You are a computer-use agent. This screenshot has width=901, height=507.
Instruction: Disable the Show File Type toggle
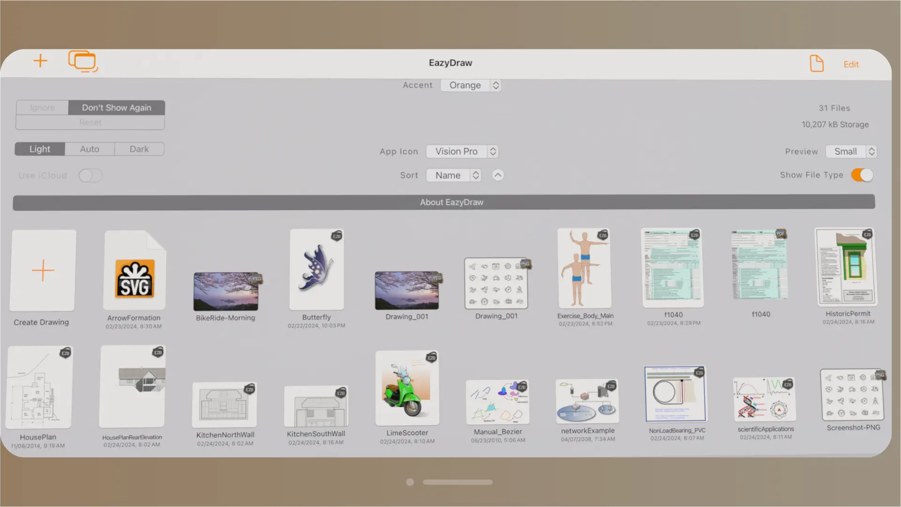(862, 175)
